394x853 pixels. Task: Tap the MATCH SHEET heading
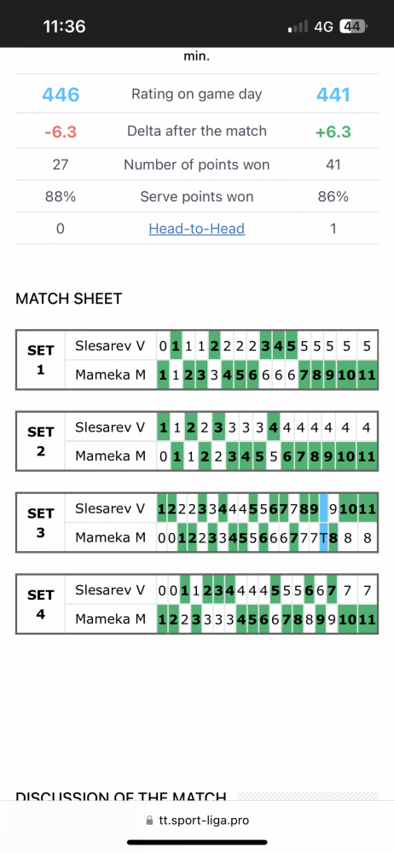(68, 299)
